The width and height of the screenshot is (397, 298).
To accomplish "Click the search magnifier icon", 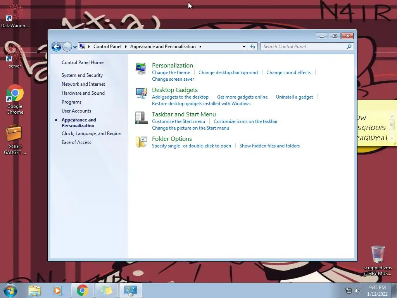I will 349,47.
